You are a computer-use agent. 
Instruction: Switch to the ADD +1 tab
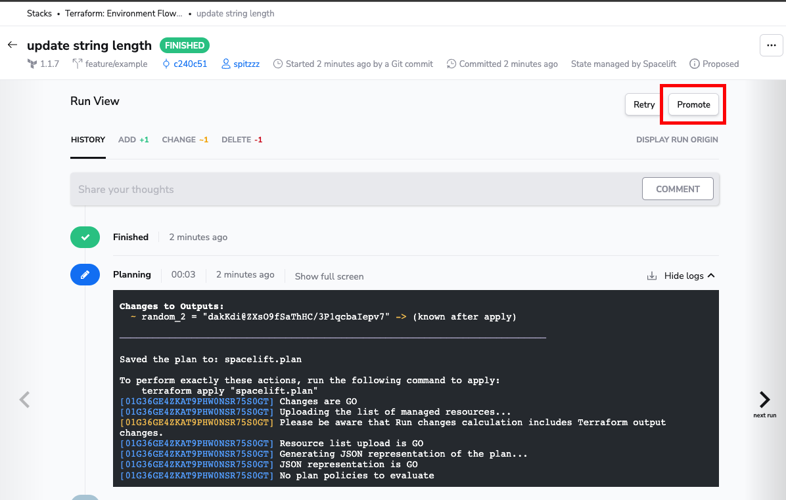tap(133, 139)
